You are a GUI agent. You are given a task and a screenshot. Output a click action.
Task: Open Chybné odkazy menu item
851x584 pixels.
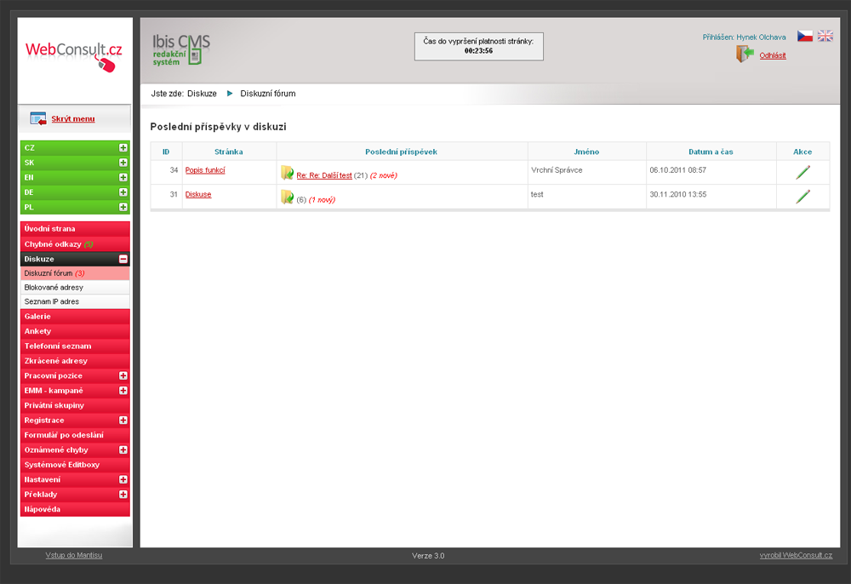click(75, 244)
